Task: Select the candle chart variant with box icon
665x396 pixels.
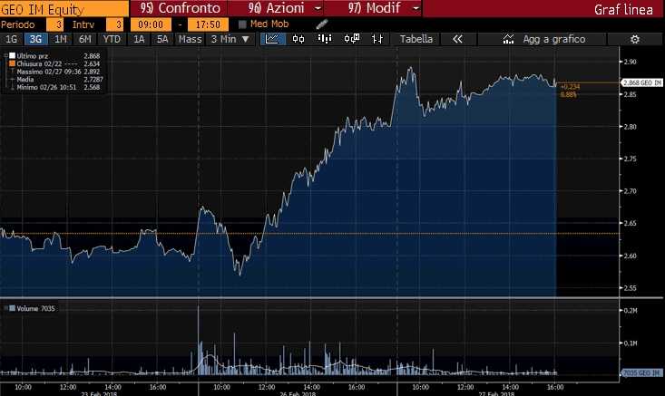Action: [352, 39]
